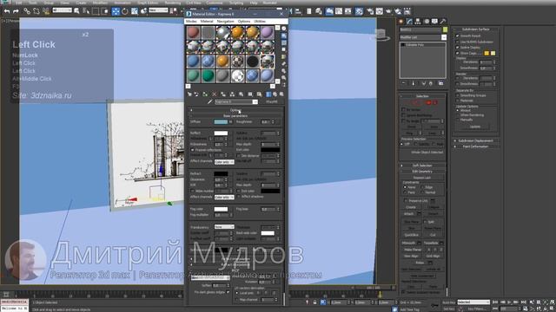The width and height of the screenshot is (556, 312).
Task: Toggle Smooth Result checkbox
Action: [458, 36]
